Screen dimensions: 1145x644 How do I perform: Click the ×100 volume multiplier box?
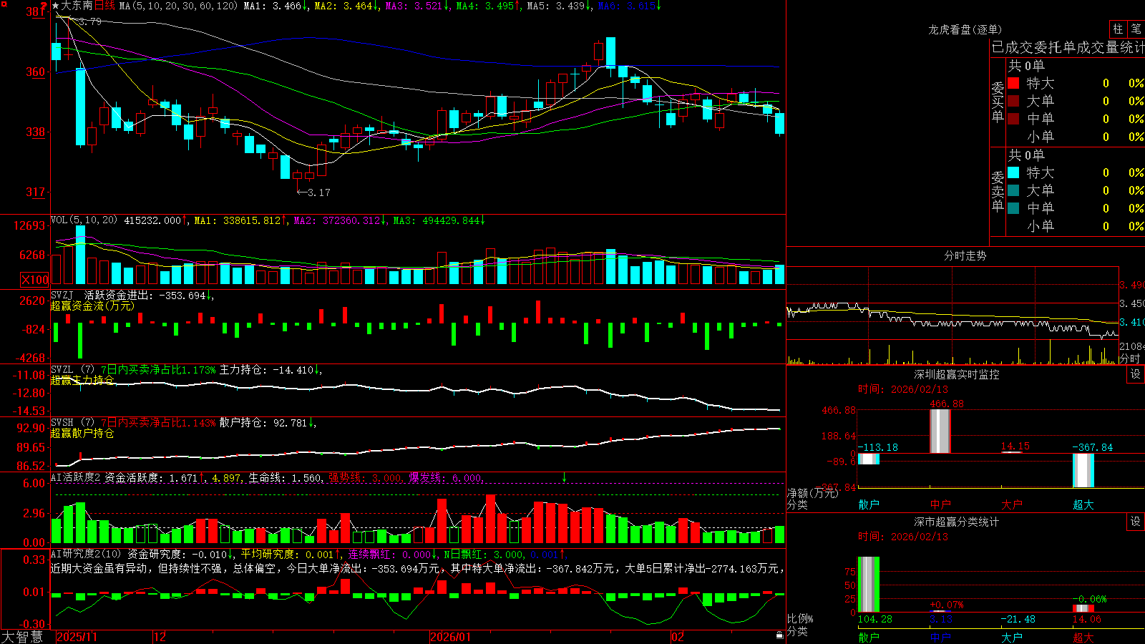point(35,280)
